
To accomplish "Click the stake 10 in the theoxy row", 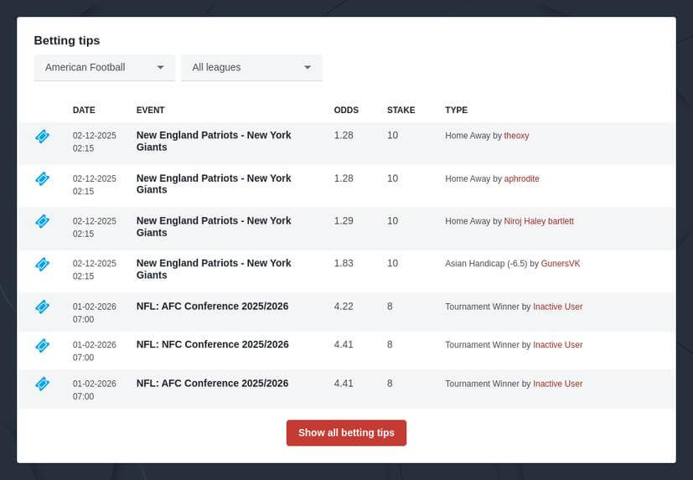I will coord(392,135).
